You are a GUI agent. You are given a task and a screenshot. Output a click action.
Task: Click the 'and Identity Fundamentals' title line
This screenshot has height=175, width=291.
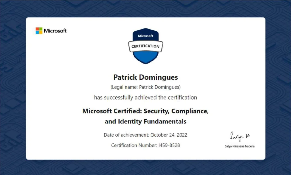pyautogui.click(x=145, y=122)
